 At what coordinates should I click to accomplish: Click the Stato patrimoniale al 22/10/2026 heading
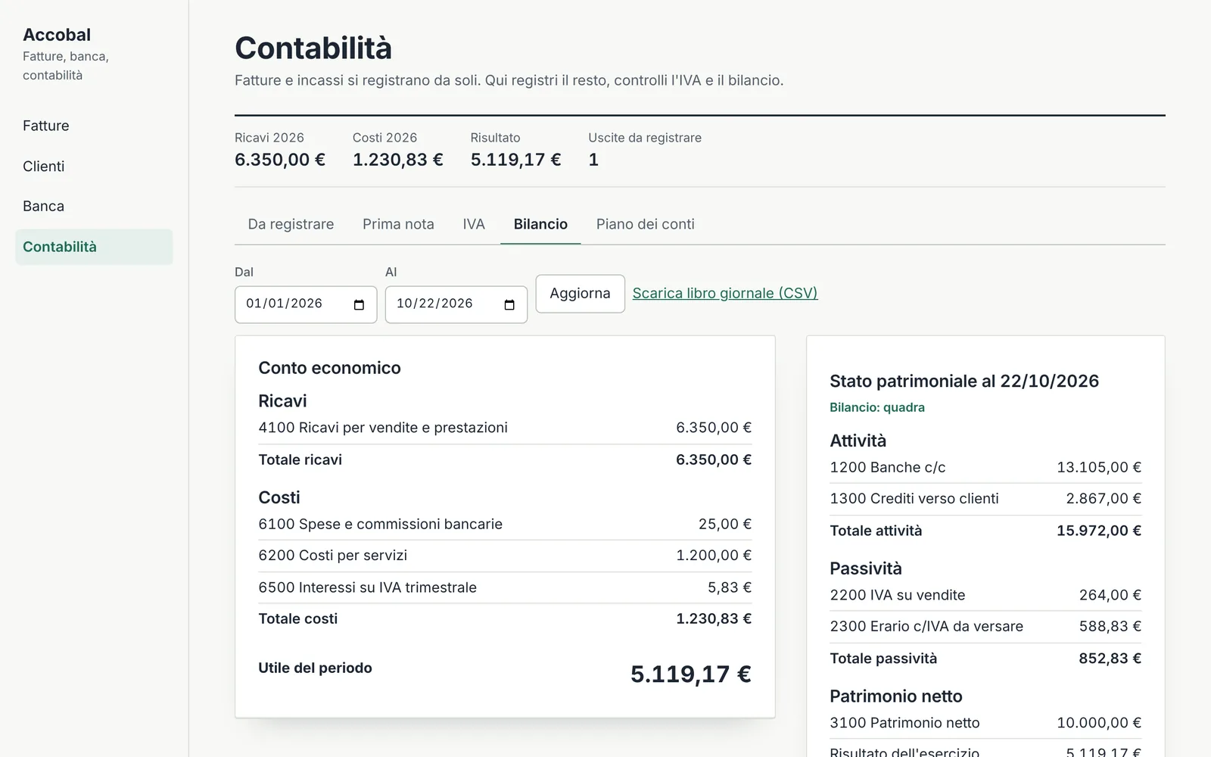point(964,382)
